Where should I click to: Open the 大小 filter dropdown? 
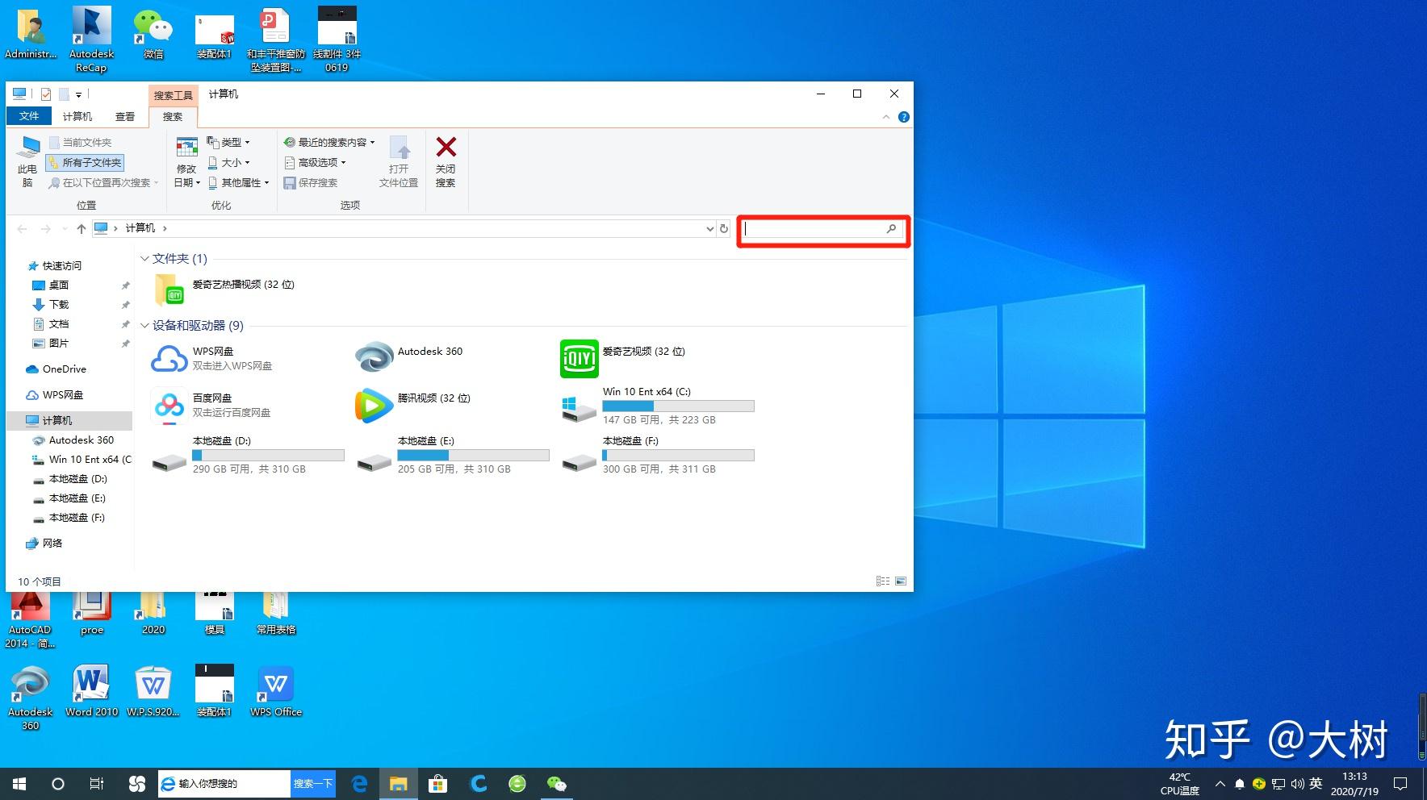228,162
